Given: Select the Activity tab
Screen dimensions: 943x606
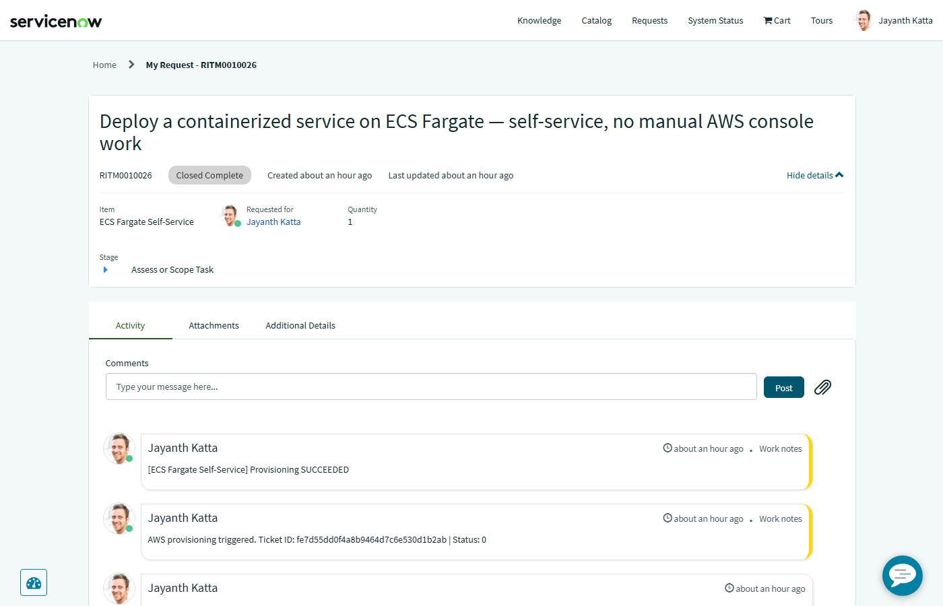Looking at the screenshot, I should 130,325.
